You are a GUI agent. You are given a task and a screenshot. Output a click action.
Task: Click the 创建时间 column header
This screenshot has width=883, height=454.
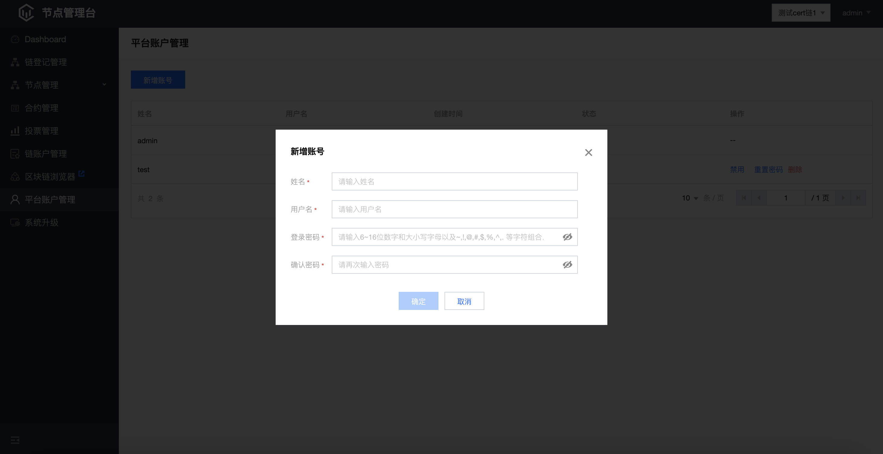click(x=448, y=114)
